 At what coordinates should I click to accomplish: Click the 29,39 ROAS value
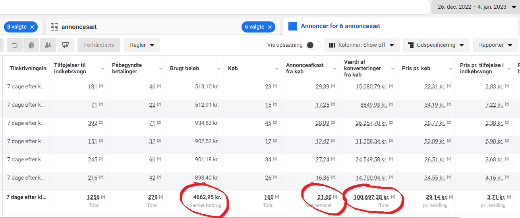(x=323, y=86)
